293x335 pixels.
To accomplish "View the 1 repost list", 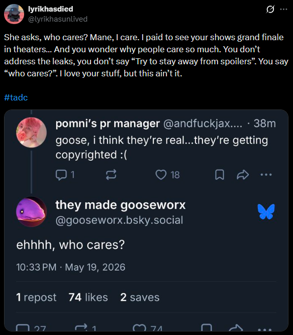I will [36, 297].
